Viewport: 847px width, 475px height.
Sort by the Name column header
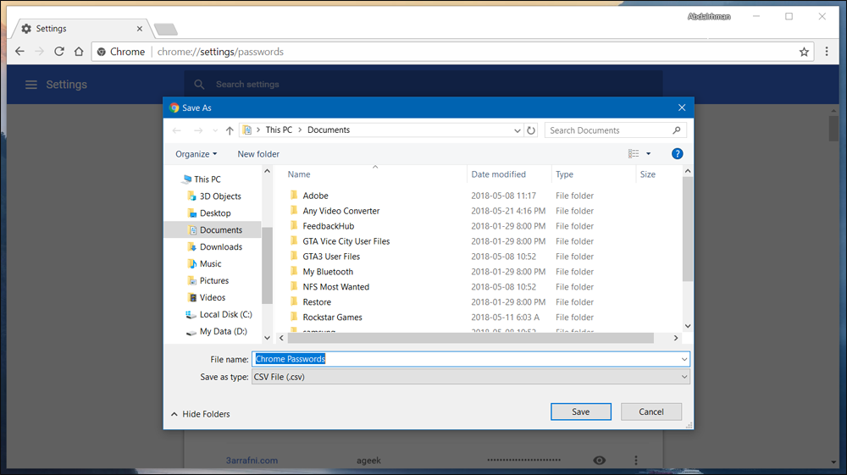tap(299, 174)
